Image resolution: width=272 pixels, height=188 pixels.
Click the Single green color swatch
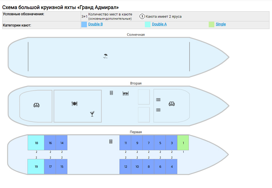tap(212, 24)
